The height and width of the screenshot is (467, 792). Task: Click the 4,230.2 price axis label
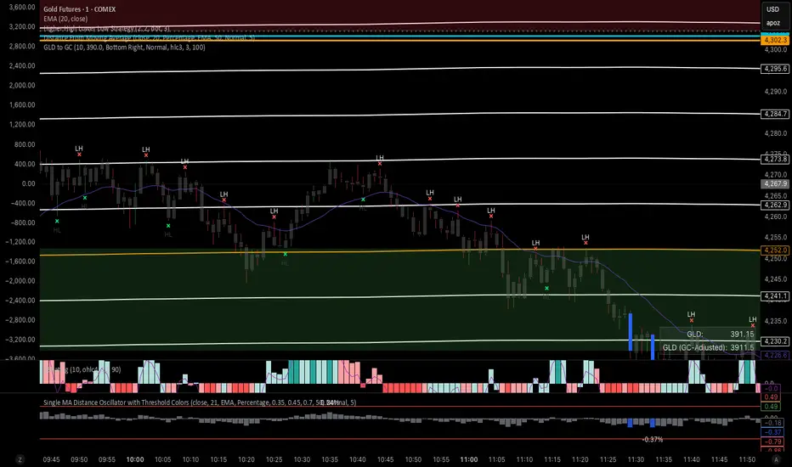[x=775, y=341]
